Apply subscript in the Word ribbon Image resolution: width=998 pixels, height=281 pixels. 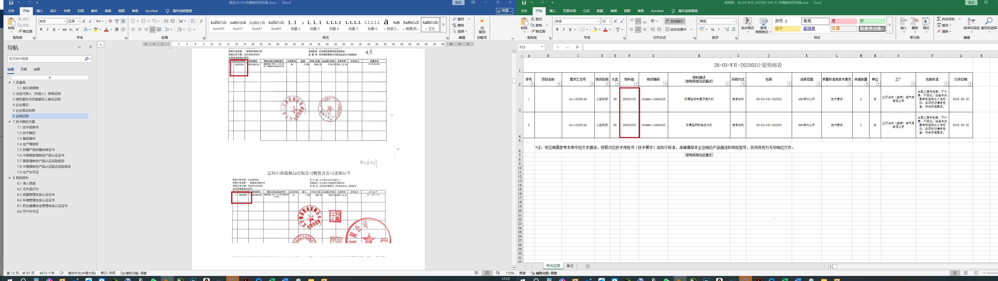(x=71, y=29)
